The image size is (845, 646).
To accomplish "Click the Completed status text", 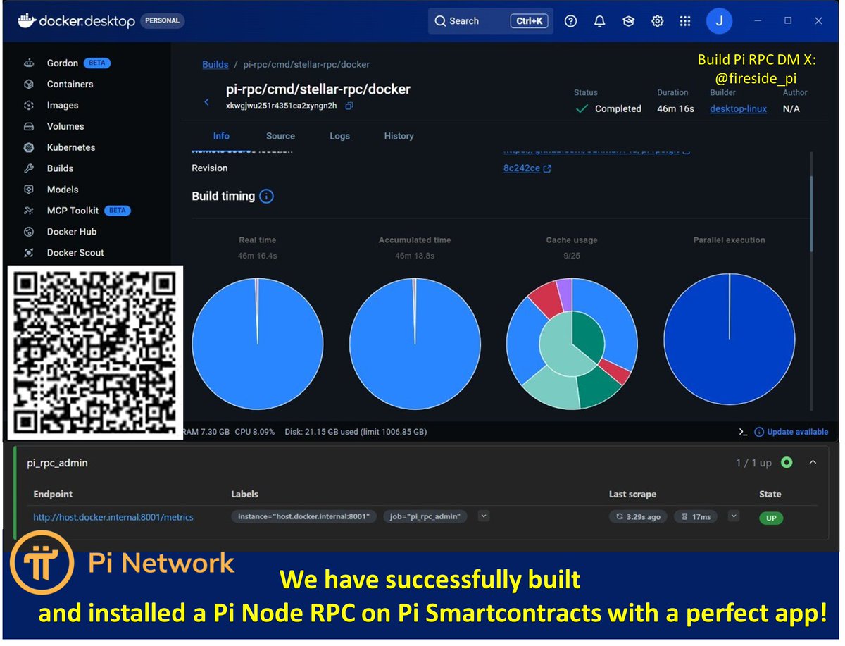I will click(618, 108).
